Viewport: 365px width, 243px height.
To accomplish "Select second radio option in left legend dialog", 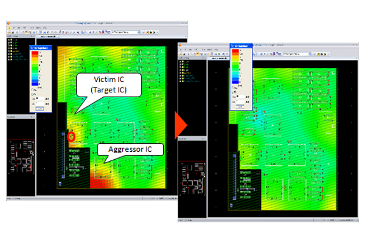I will [32, 94].
